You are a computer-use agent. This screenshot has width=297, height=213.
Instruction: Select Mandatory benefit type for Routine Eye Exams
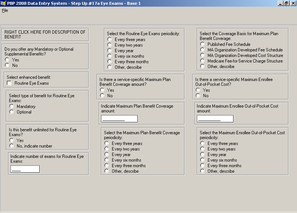[12, 106]
